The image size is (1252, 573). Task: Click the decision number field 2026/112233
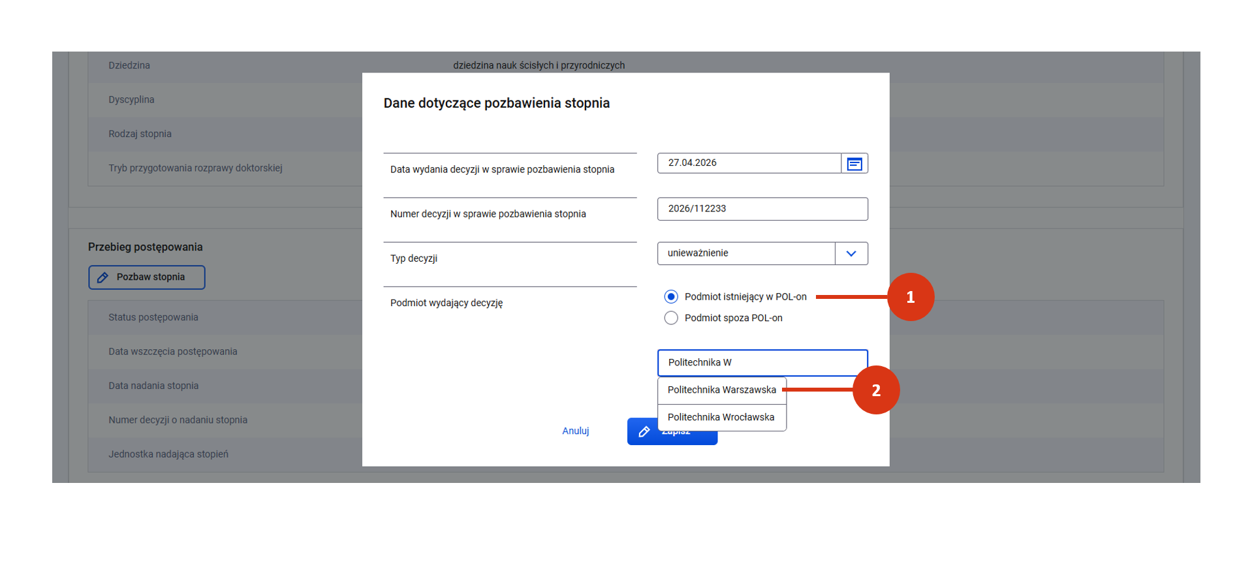762,209
